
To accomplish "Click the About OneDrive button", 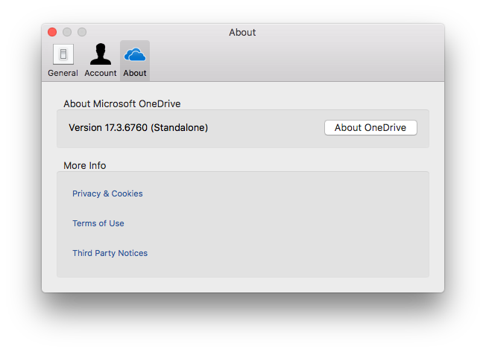I will pyautogui.click(x=370, y=127).
